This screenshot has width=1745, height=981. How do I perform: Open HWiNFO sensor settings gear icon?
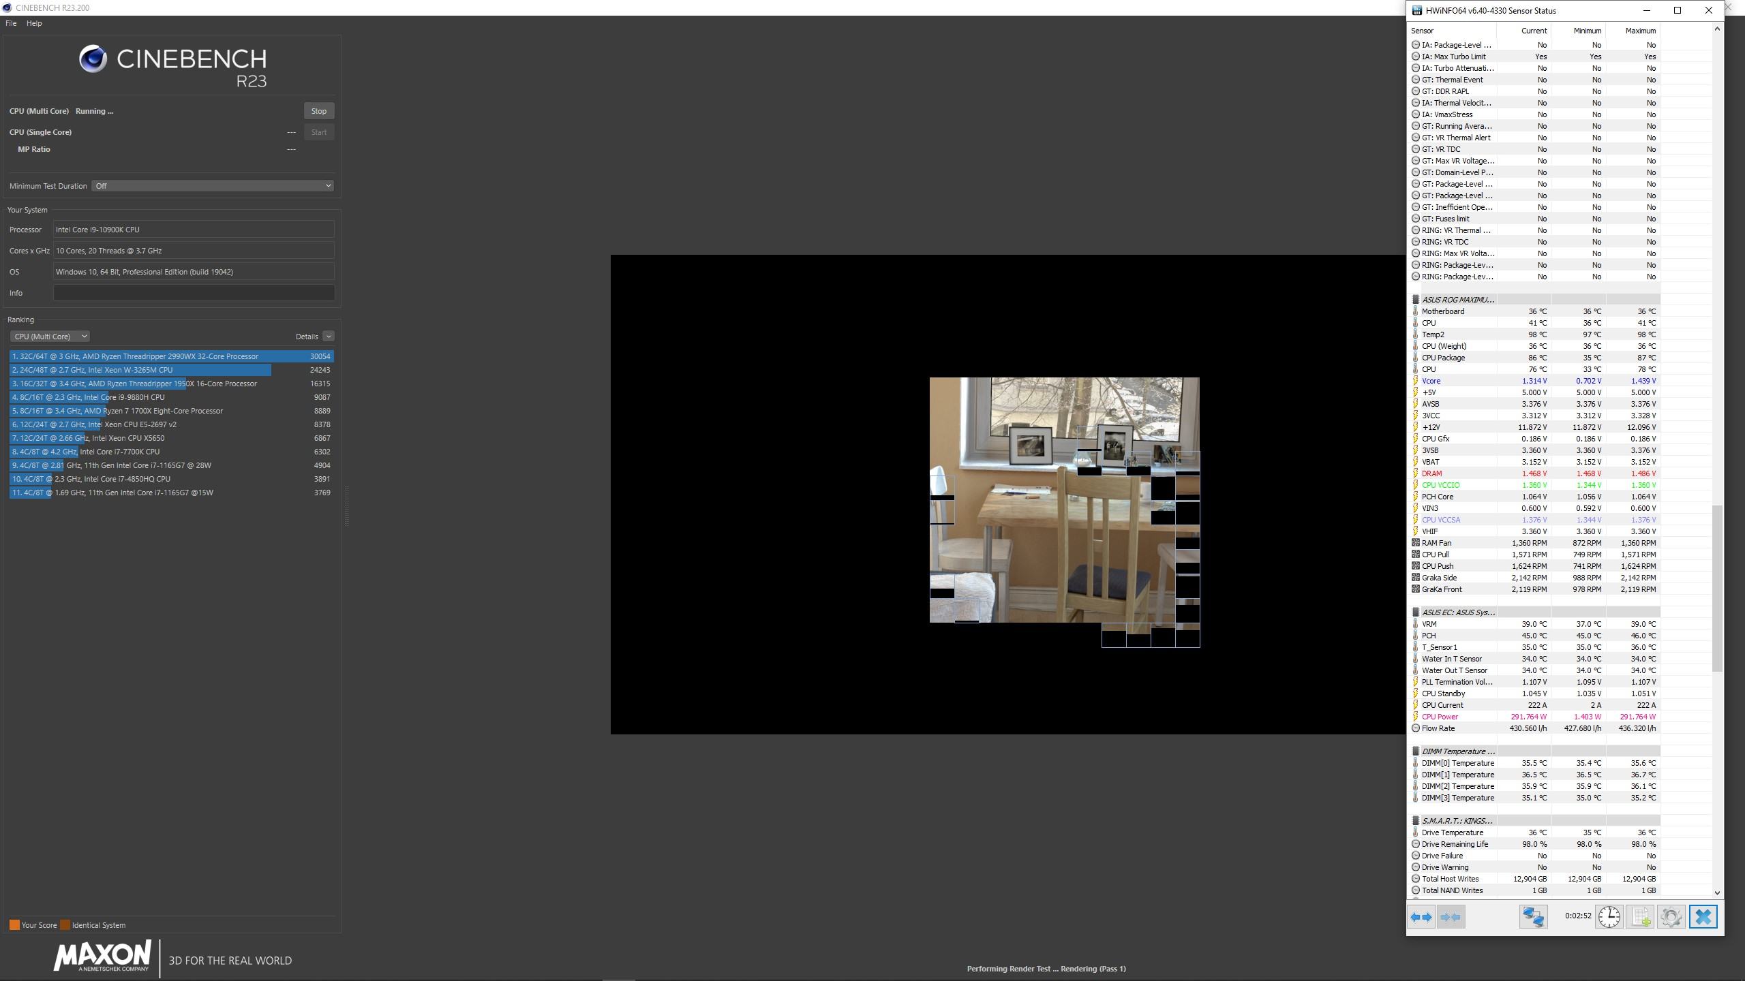pos(1671,917)
